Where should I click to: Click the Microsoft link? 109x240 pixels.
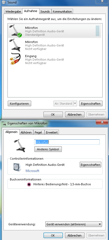point(33,171)
